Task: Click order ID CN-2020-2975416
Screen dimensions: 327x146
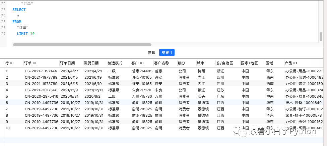Action: [42, 96]
